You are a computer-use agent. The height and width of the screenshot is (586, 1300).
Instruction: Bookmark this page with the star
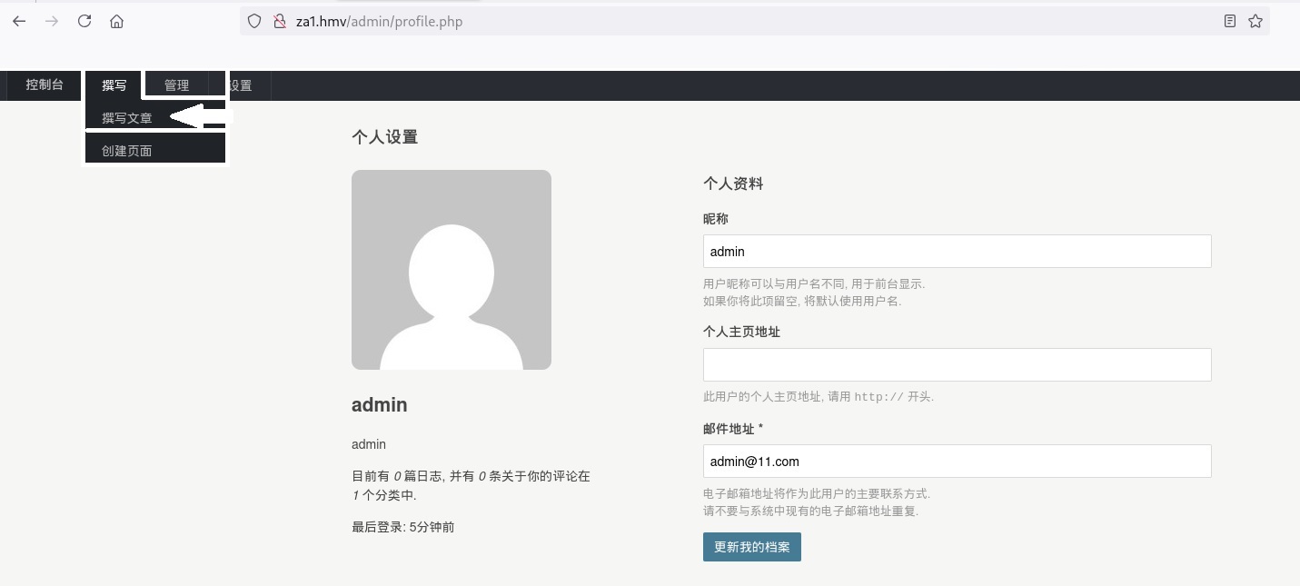(x=1255, y=21)
